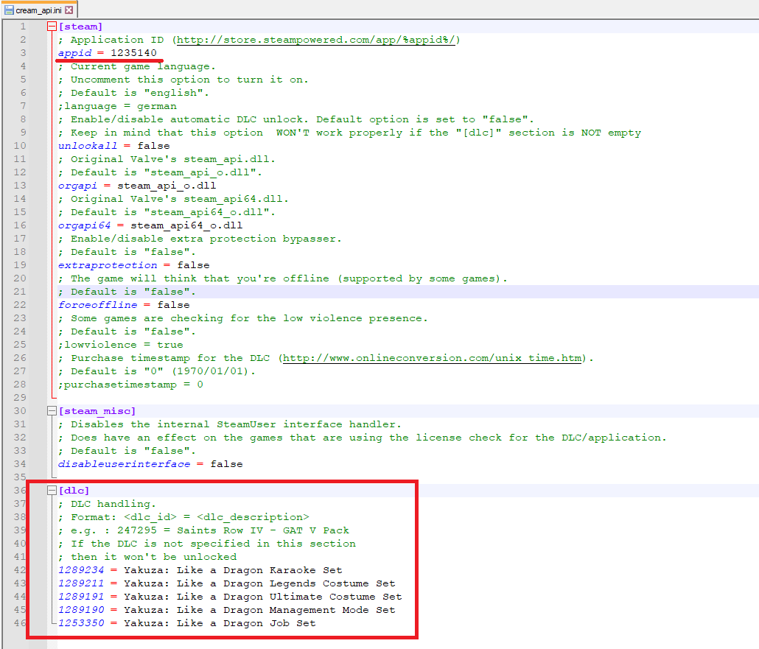
Task: Click the appid key on line 3
Action: [74, 53]
